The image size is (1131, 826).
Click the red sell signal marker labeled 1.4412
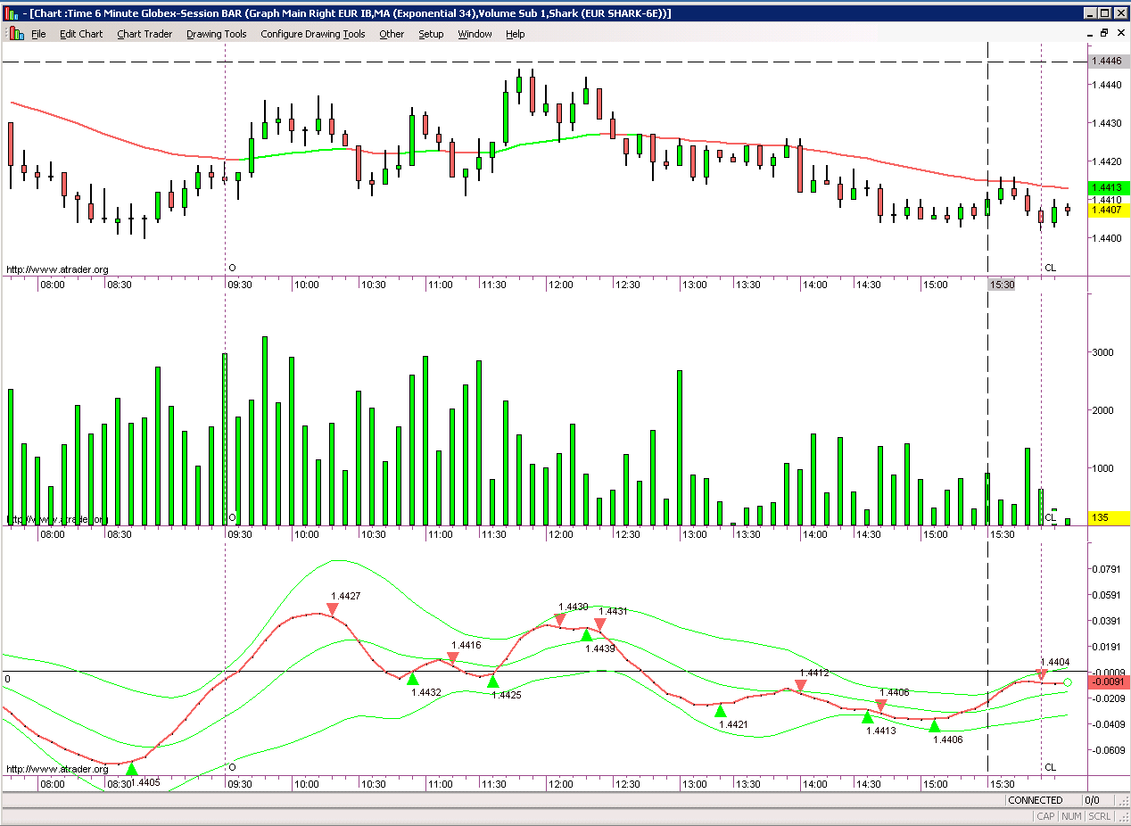[800, 686]
